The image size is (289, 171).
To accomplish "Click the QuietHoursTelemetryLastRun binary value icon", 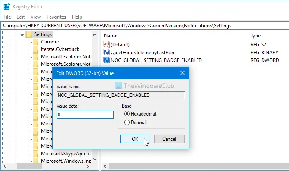I will point(107,52).
